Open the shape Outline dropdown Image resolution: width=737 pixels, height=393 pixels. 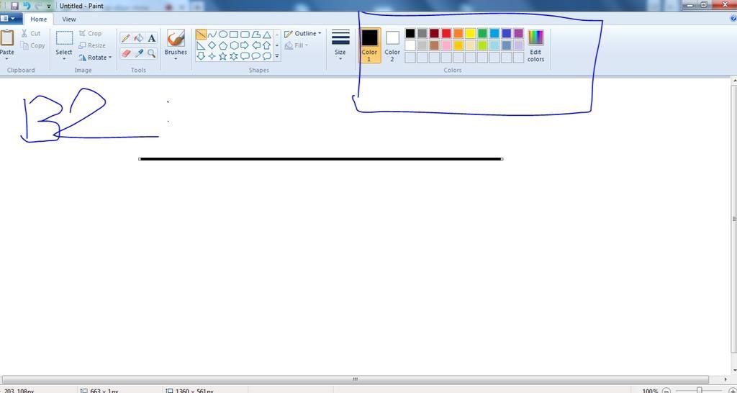303,33
